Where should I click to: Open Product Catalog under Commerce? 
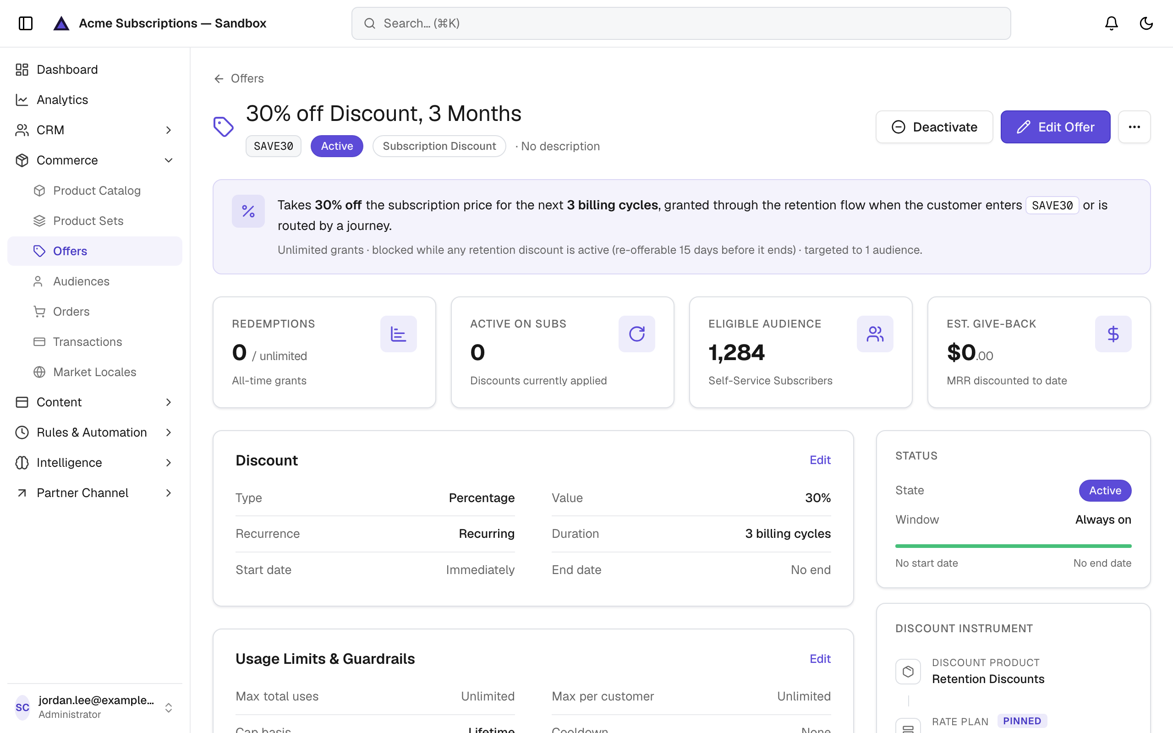coord(95,191)
